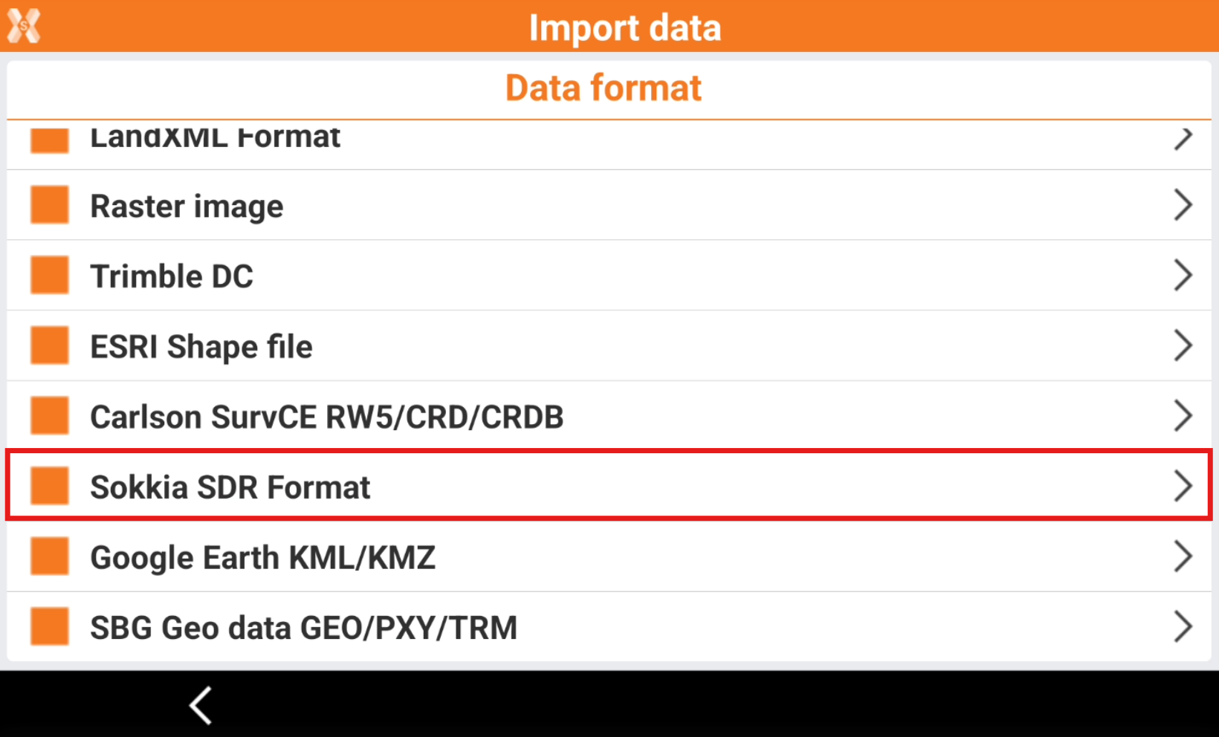Click the Data format header
The image size is (1219, 737).
point(603,88)
